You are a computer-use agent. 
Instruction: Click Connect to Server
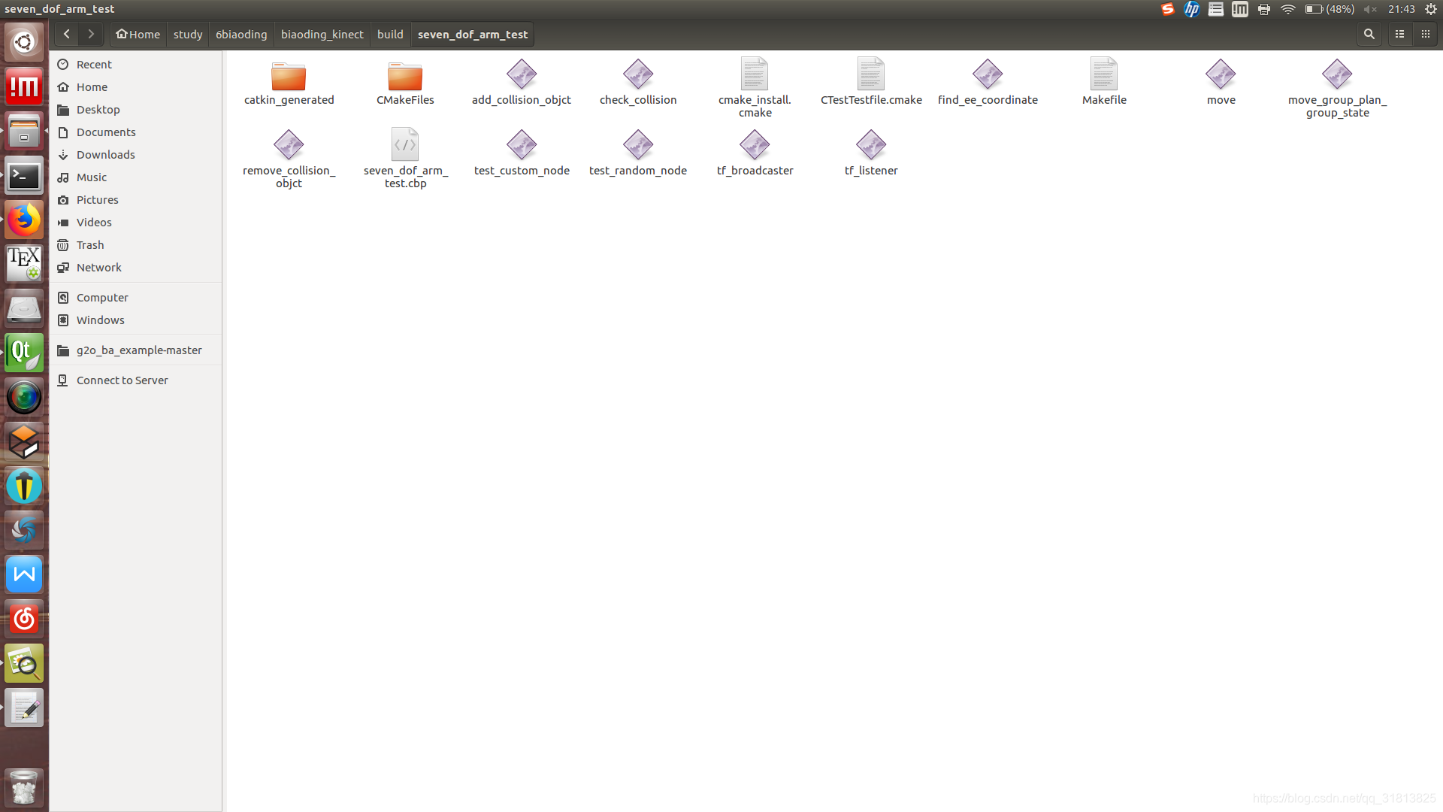pyautogui.click(x=122, y=380)
